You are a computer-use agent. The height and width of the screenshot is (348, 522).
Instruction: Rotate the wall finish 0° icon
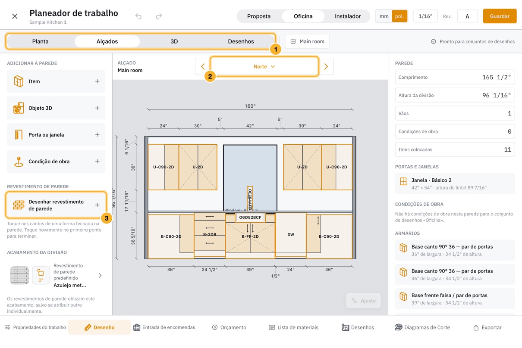pos(41,276)
